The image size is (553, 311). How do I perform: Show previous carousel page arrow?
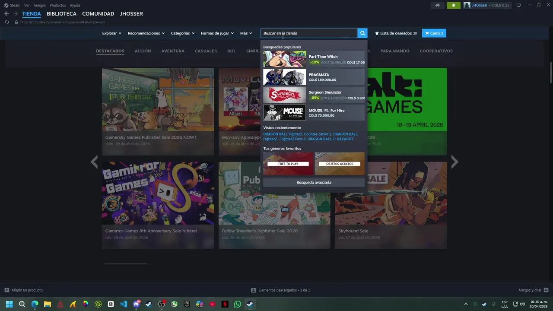click(x=94, y=162)
